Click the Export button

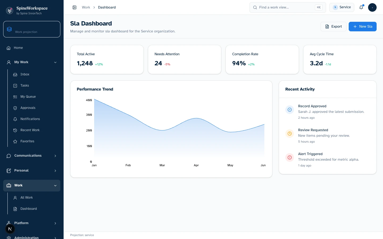(334, 27)
